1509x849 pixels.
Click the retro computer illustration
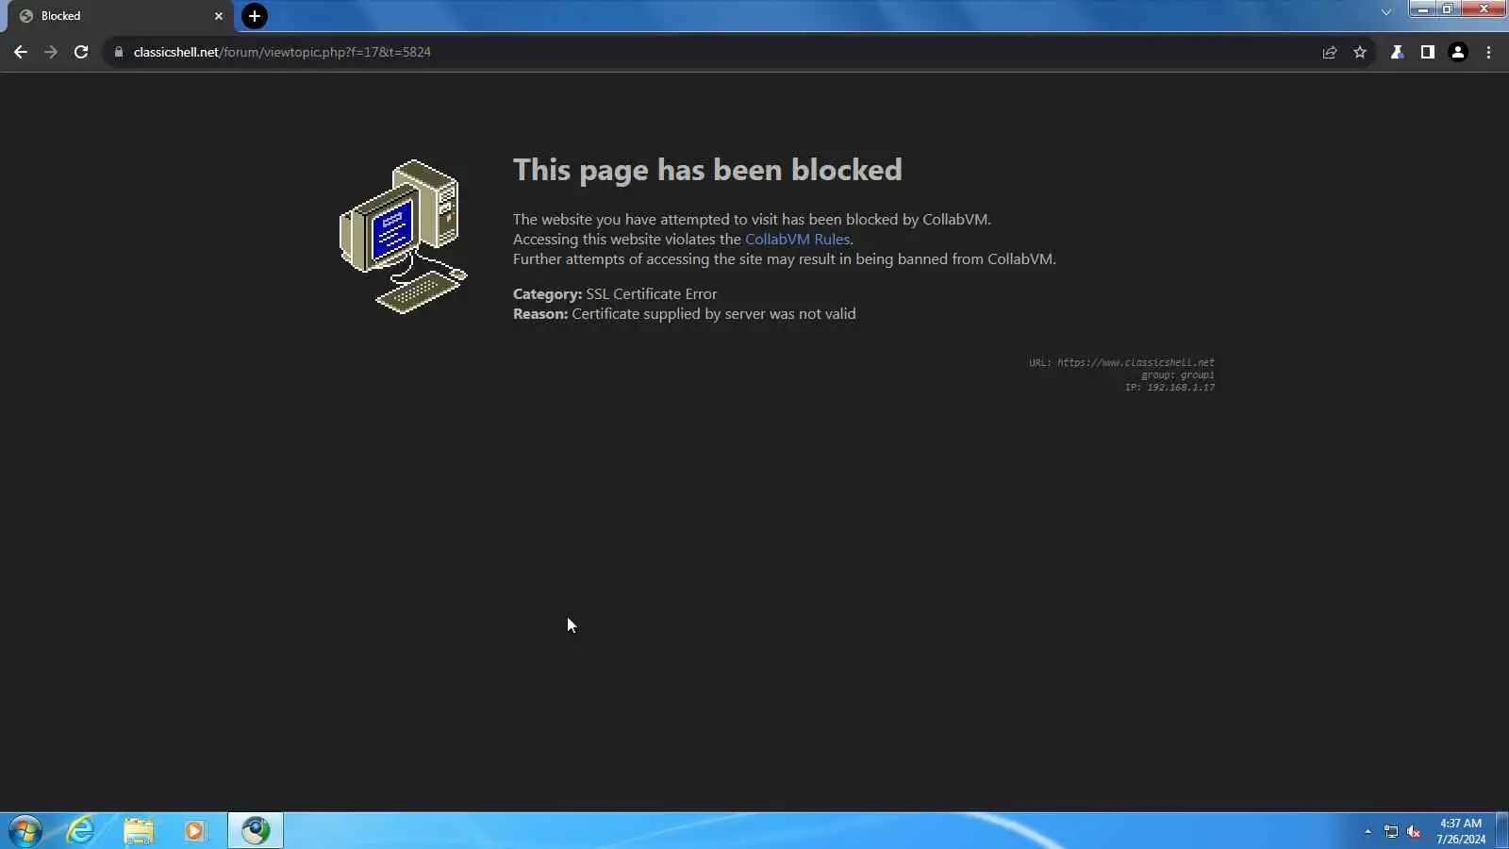tap(404, 236)
